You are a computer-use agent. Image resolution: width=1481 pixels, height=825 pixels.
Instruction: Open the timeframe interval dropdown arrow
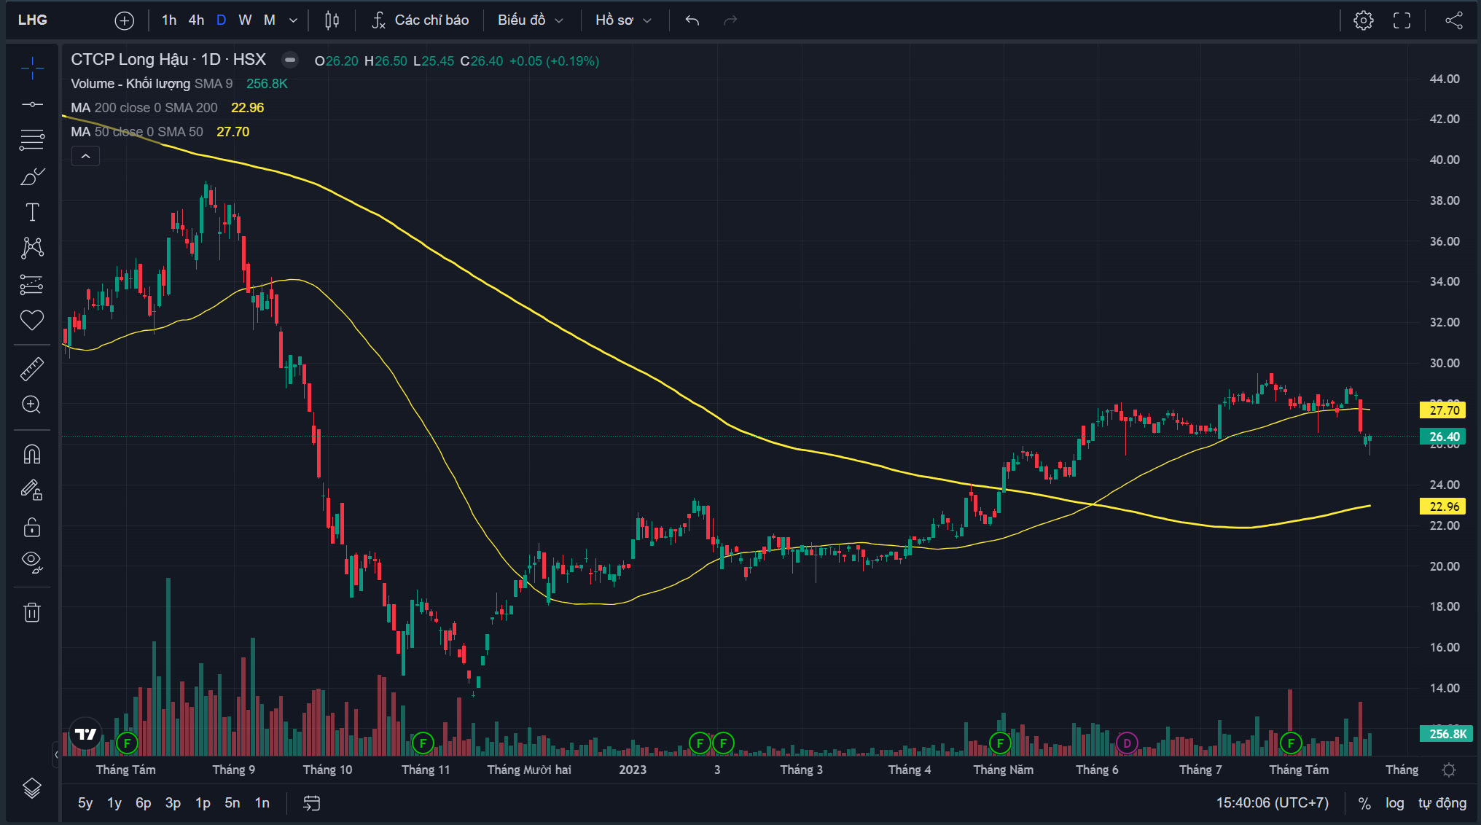(x=293, y=20)
